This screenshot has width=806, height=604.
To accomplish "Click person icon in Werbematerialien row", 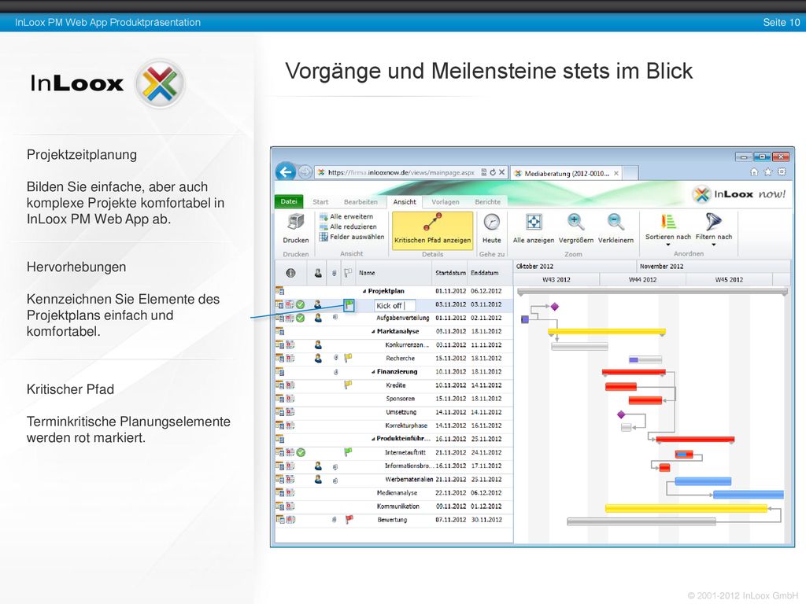I will click(x=318, y=479).
